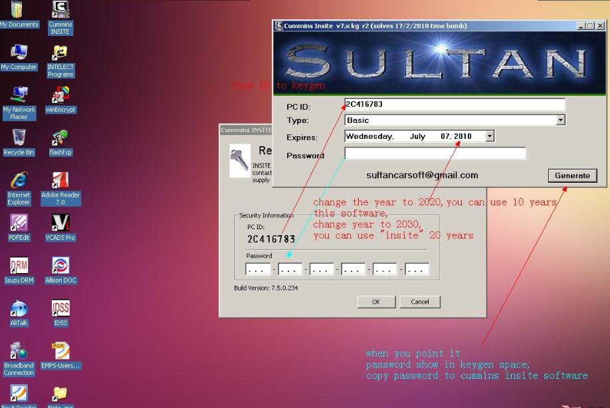Cancel the INSITE registration dialog
The height and width of the screenshot is (408, 610).
[420, 302]
